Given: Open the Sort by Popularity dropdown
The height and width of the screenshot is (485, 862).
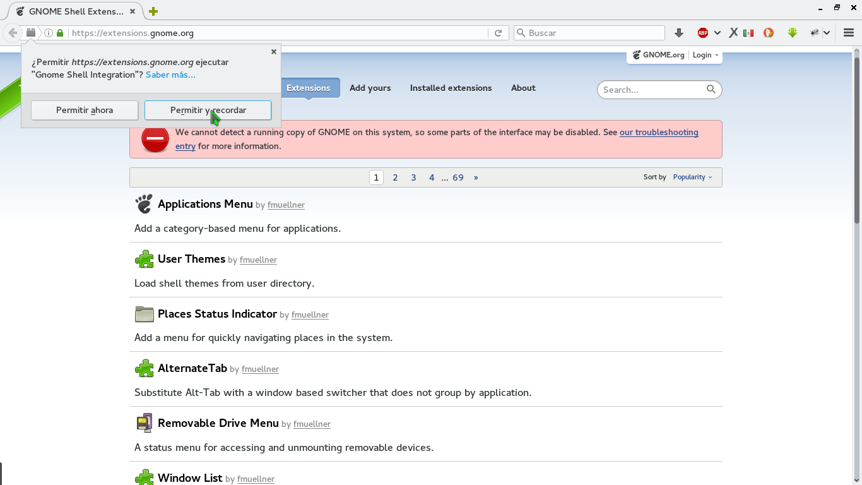Looking at the screenshot, I should [x=692, y=177].
